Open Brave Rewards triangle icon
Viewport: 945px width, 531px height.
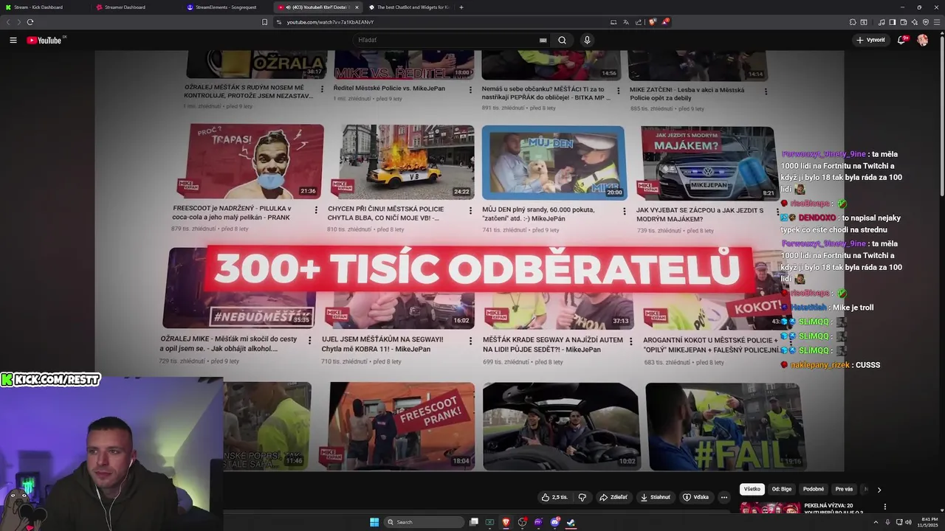tap(664, 22)
